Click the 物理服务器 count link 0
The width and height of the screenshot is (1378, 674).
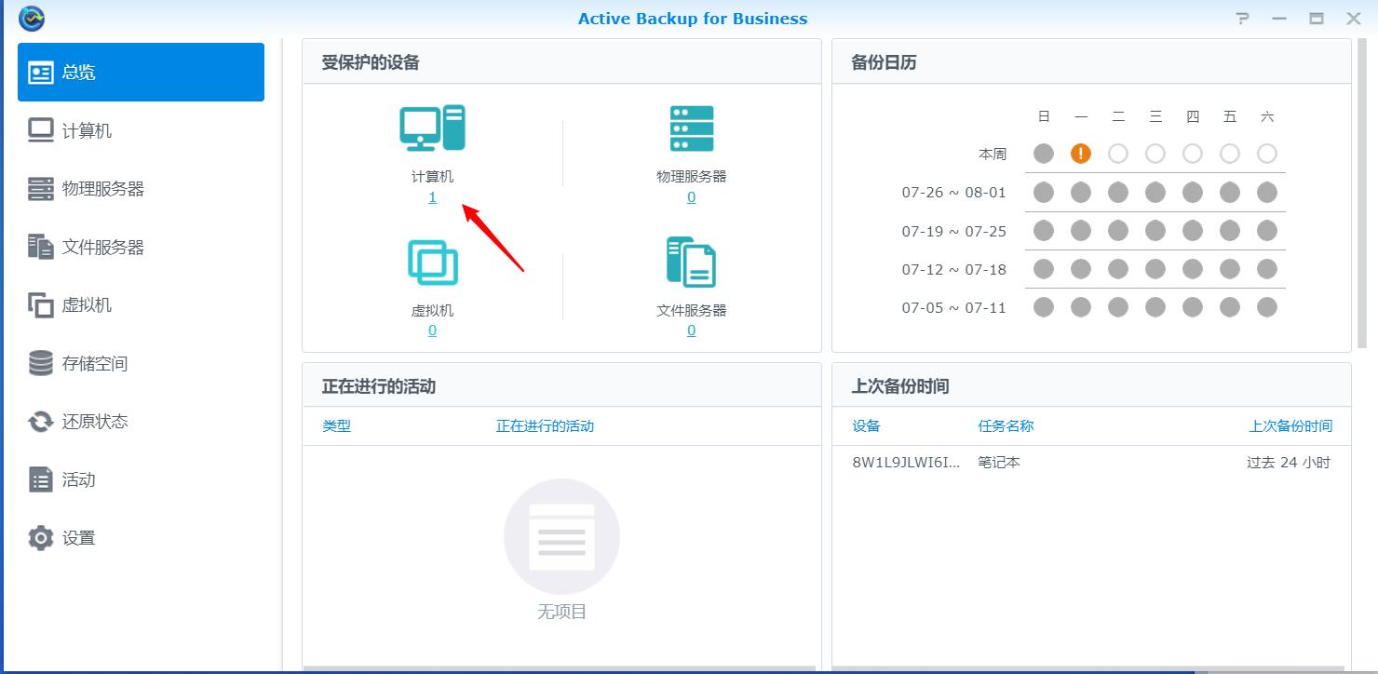click(691, 197)
